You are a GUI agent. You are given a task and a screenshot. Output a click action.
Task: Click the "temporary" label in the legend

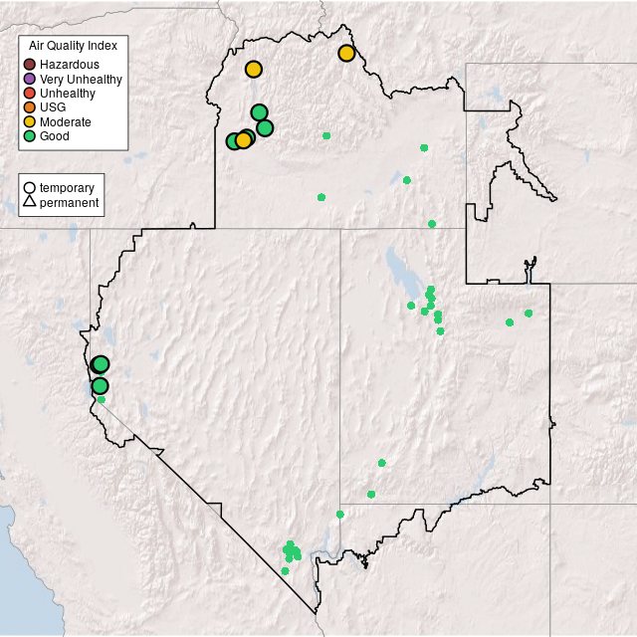tap(67, 188)
